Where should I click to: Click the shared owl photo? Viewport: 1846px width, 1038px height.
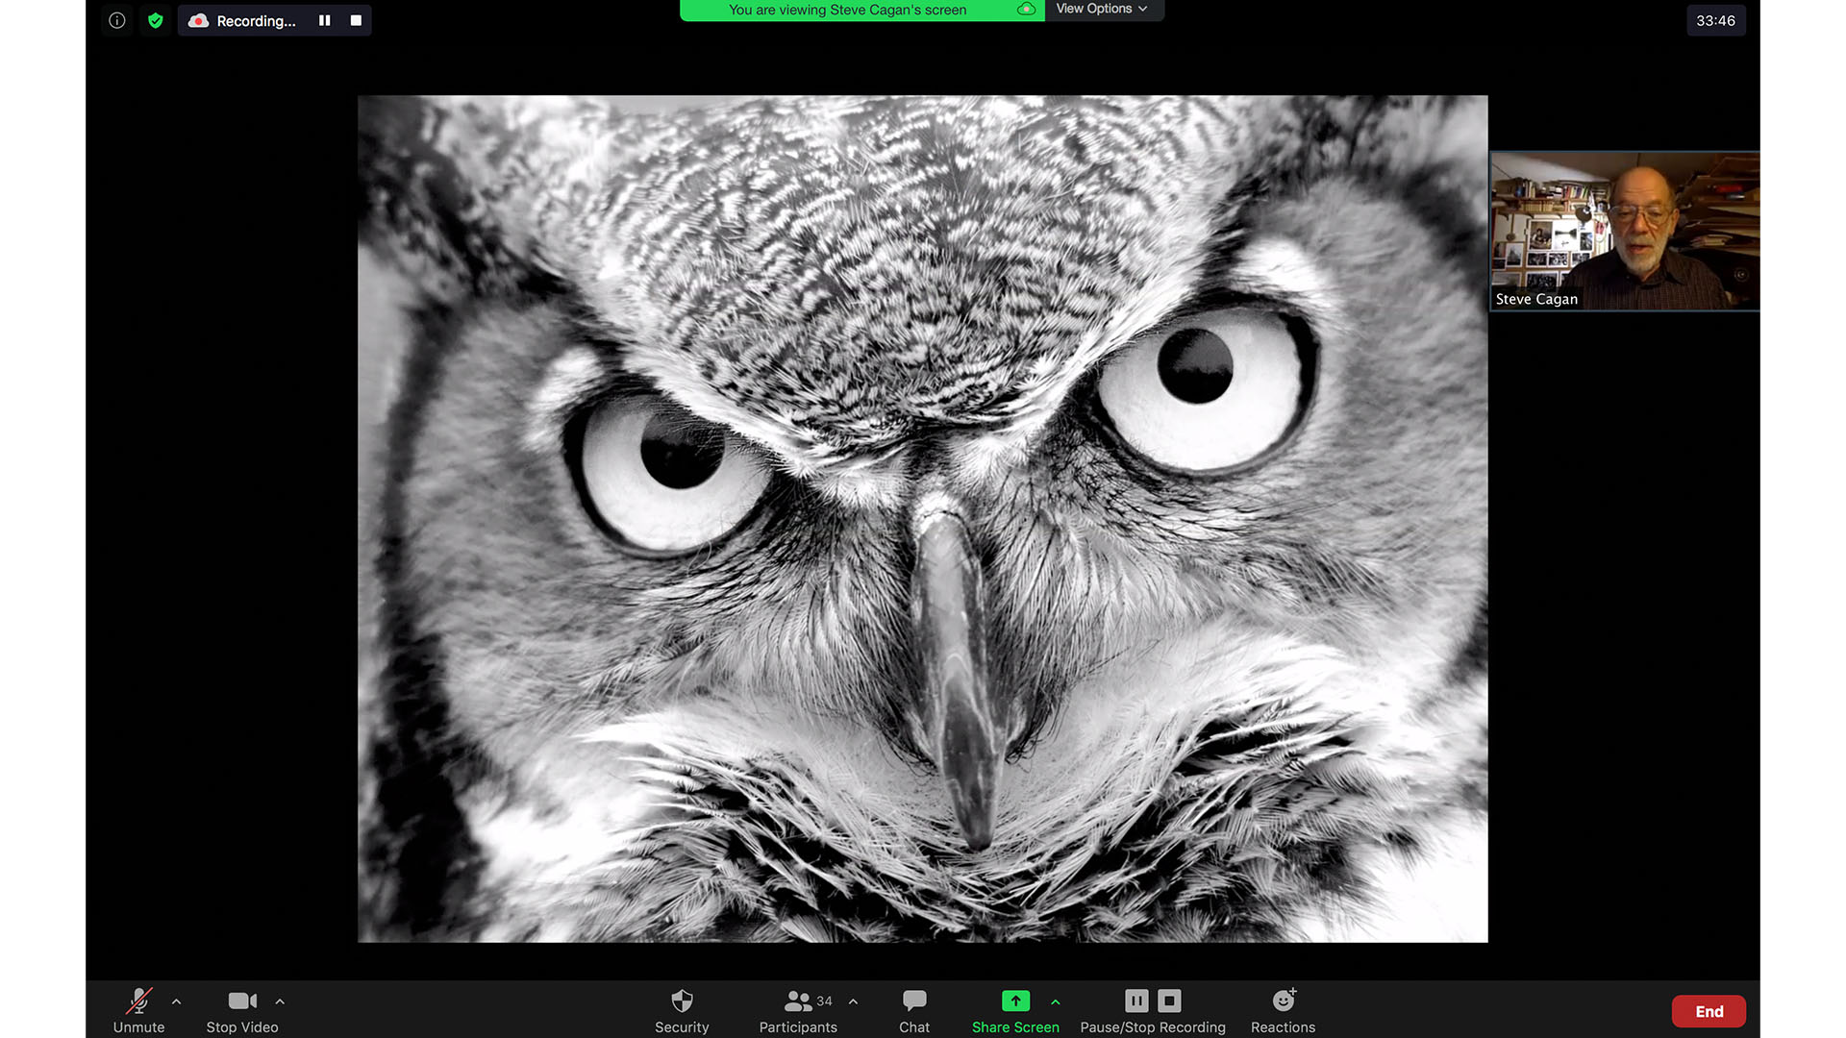pos(922,518)
